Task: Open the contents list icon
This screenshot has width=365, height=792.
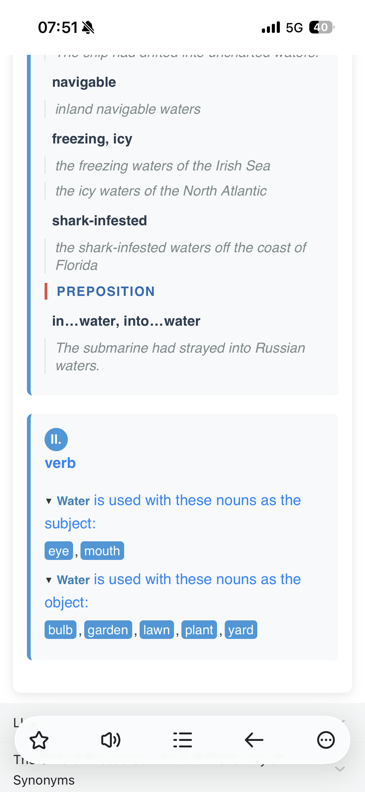Action: tap(183, 740)
